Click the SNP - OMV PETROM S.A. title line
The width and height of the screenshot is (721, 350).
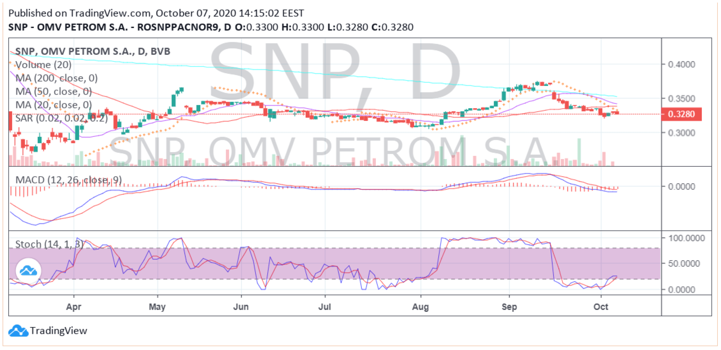(x=120, y=27)
